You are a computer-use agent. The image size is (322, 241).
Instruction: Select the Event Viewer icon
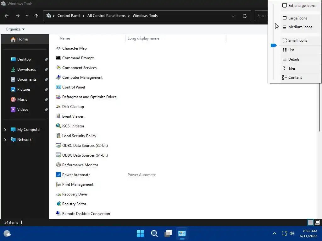pos(58,116)
